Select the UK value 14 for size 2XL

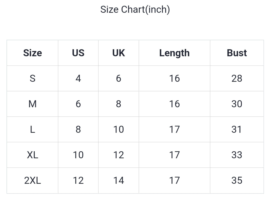coord(118,180)
